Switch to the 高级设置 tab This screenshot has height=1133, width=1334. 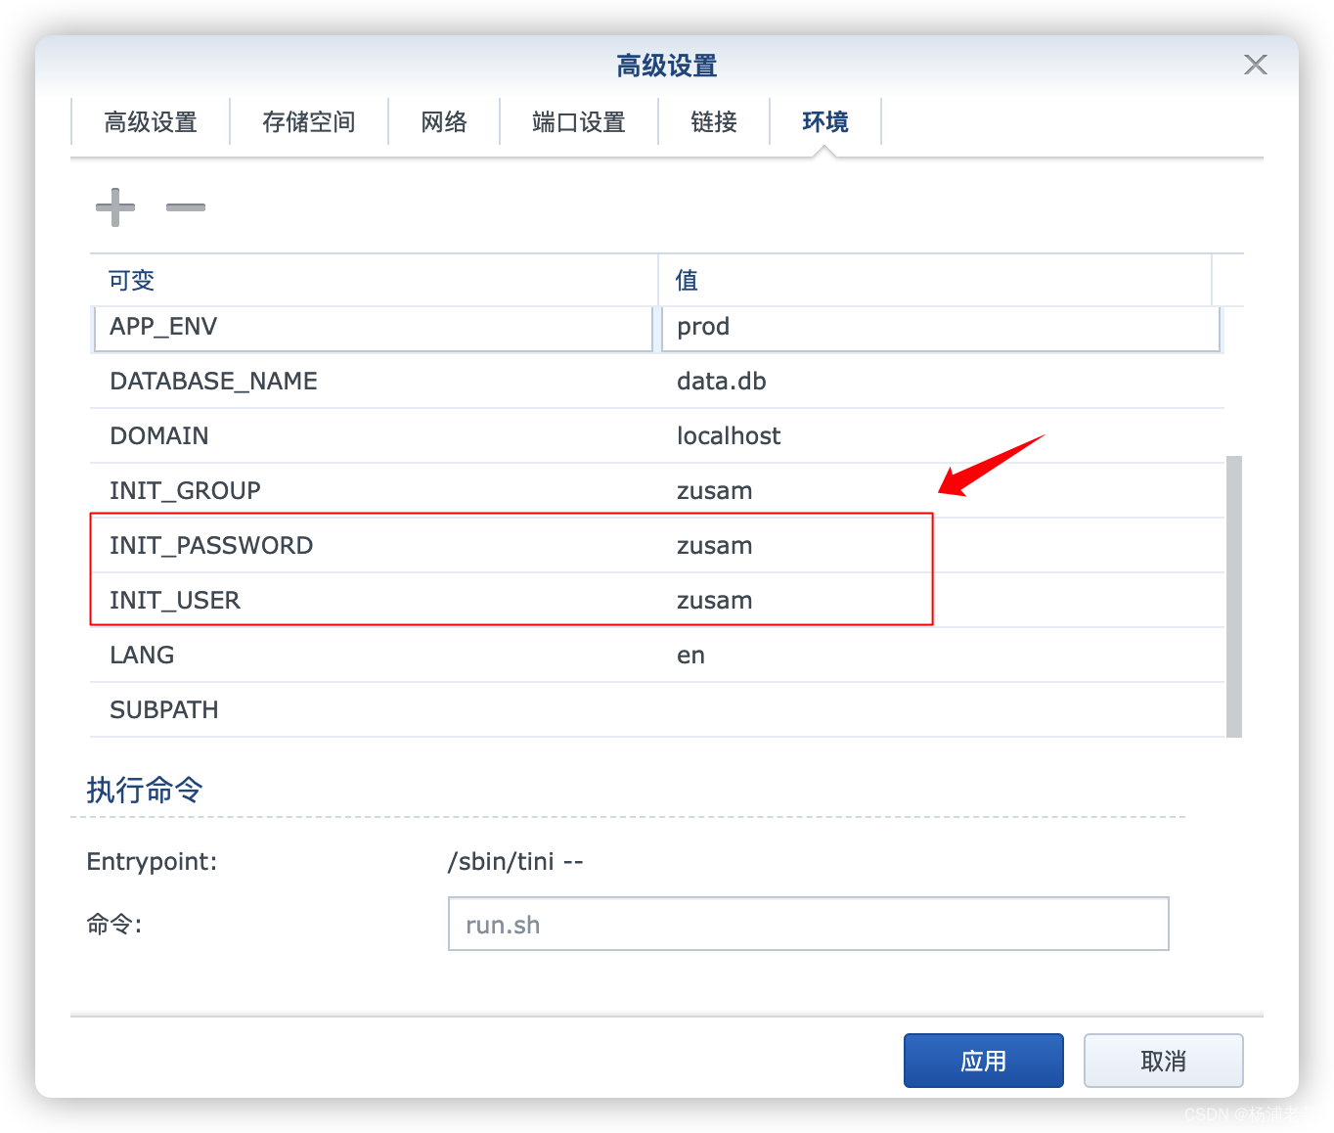pos(151,121)
